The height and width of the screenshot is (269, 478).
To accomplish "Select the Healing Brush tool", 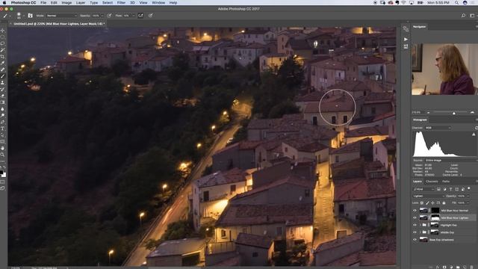I will [x=3, y=69].
